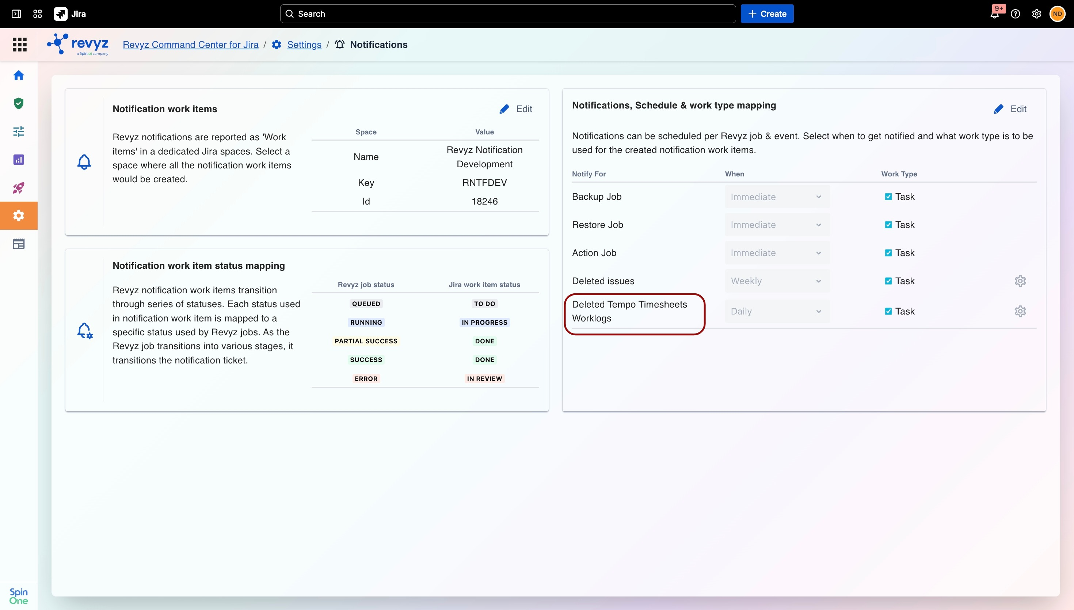Open the Revyz apps grid icon
The height and width of the screenshot is (610, 1074).
point(19,45)
